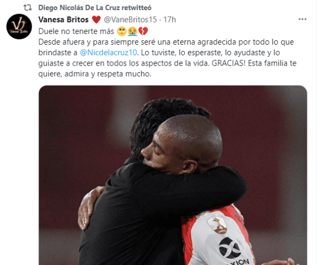Open the three-dot tweet options menu
Image resolution: width=323 pixels, height=265 pixels.
303,19
